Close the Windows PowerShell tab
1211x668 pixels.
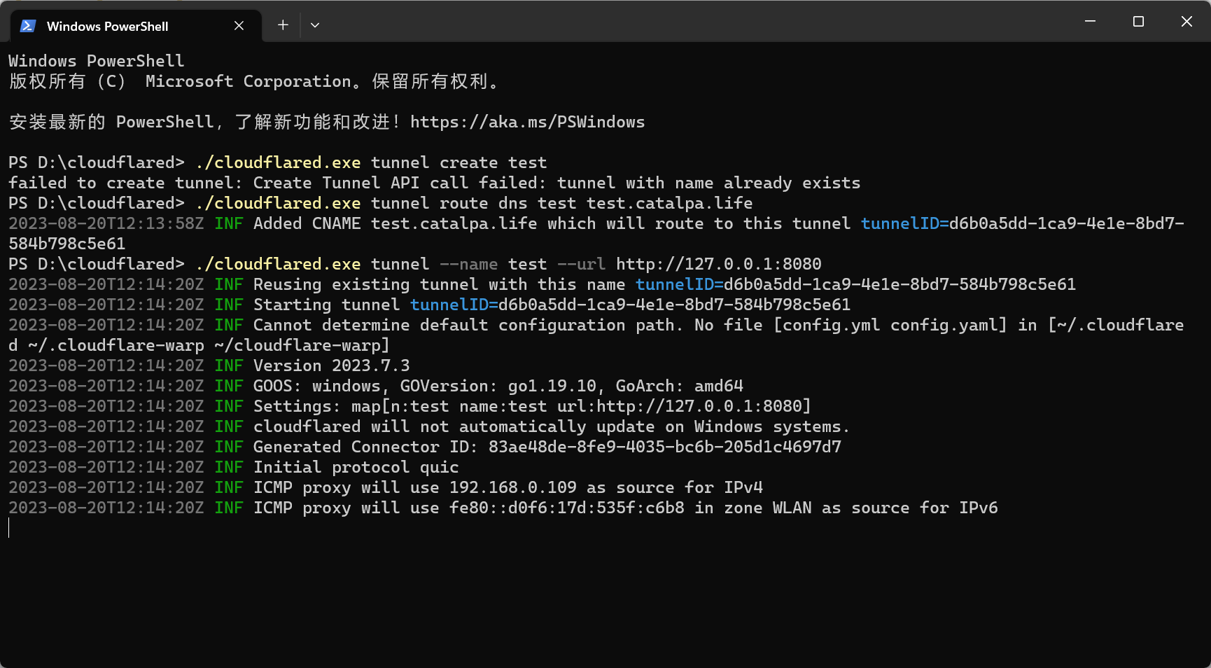click(239, 26)
